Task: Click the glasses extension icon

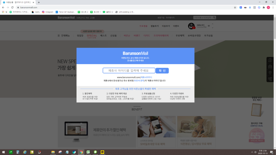Action: coord(245,7)
